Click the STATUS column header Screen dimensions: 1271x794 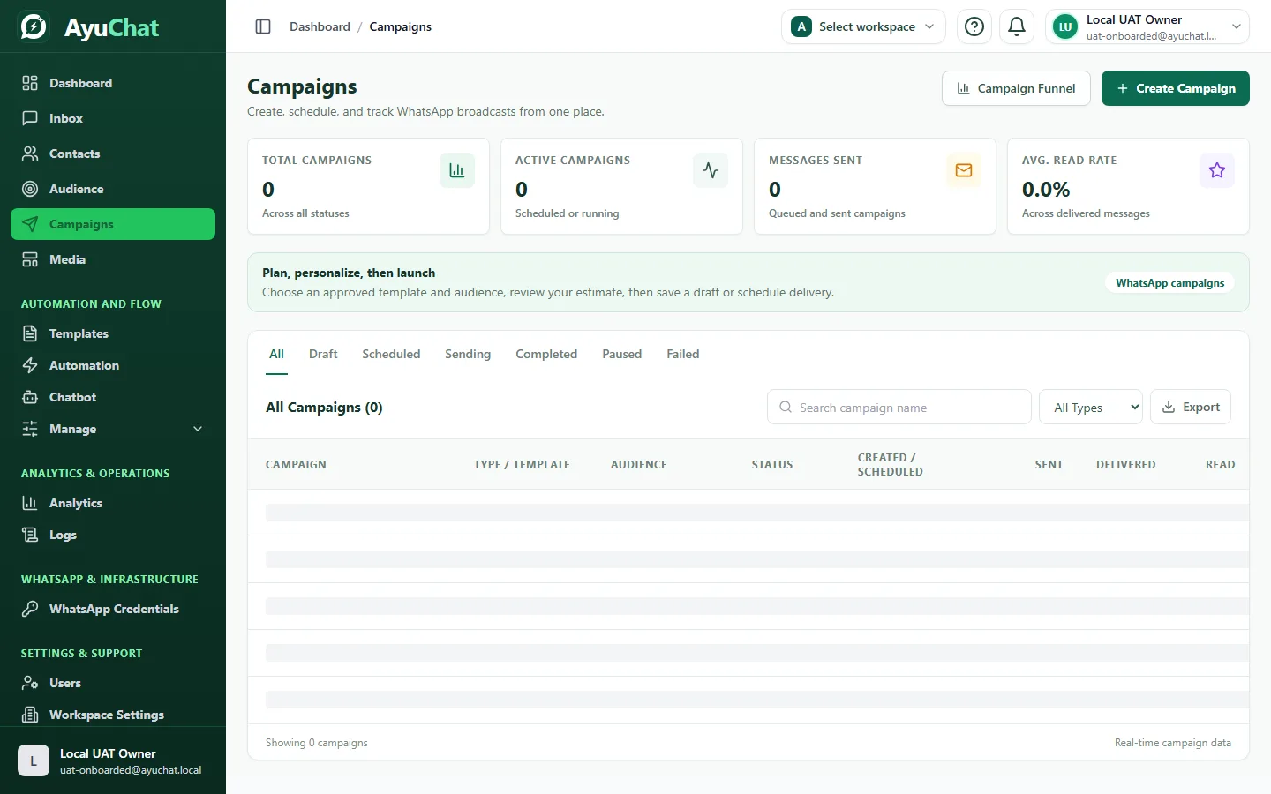tap(772, 464)
